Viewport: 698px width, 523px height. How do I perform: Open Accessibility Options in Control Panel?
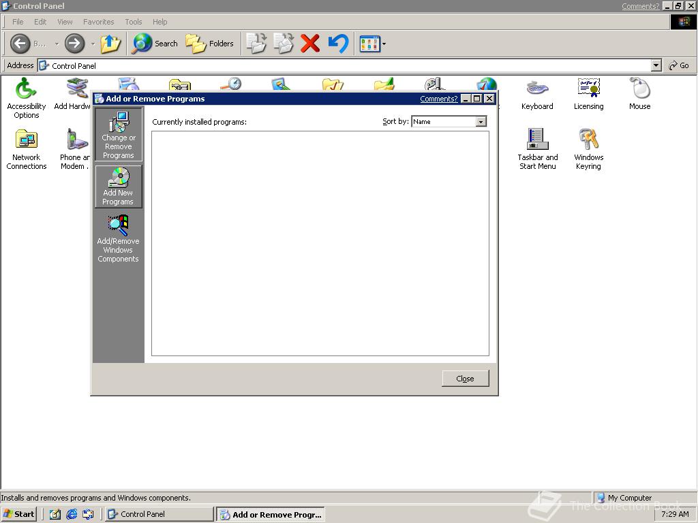tap(27, 98)
